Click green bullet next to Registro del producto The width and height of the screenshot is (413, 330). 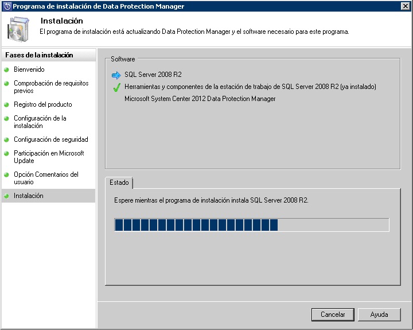[6, 104]
